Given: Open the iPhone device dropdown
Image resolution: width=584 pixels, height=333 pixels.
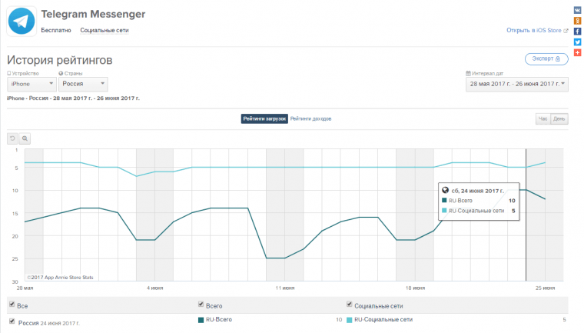Looking at the screenshot, I should [x=32, y=84].
